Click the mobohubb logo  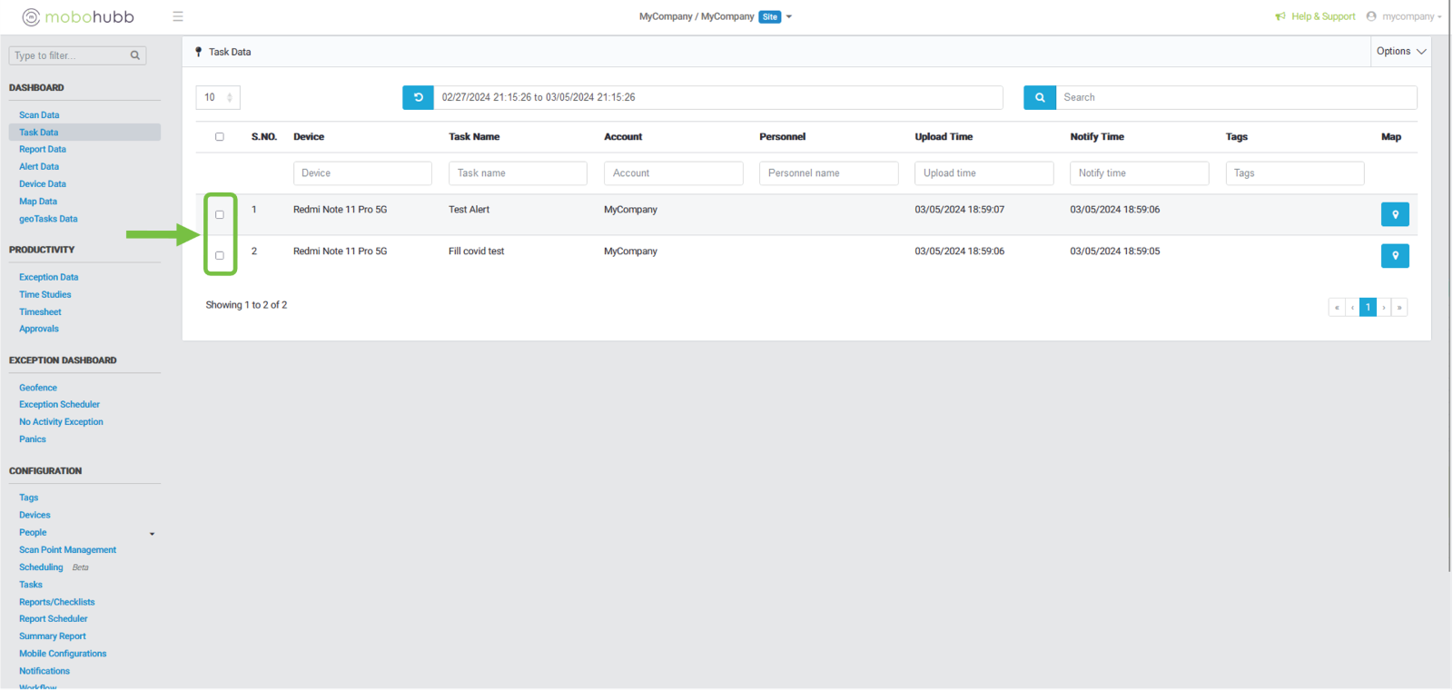pos(78,16)
